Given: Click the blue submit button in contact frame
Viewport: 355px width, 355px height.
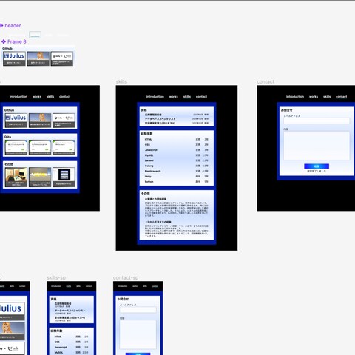Looking at the screenshot, I should pos(317,166).
